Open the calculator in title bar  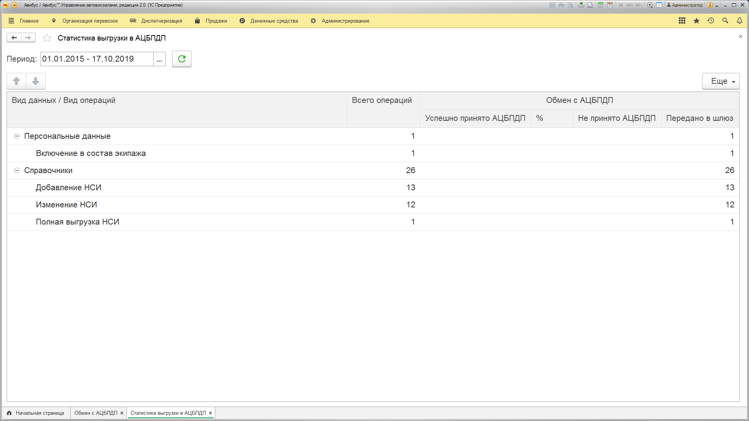[x=601, y=5]
